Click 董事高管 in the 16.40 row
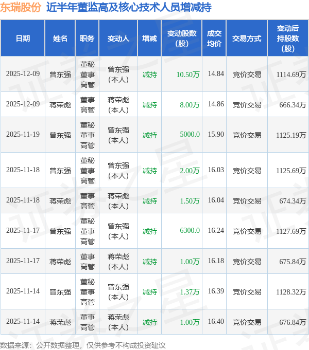This screenshot has height=350, width=309. [x=87, y=322]
